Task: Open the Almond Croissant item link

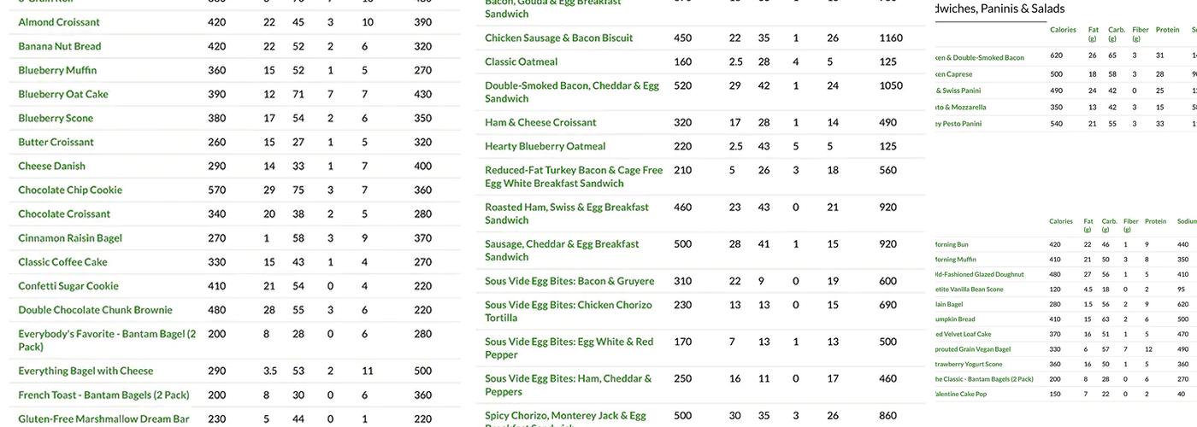Action: click(x=59, y=22)
